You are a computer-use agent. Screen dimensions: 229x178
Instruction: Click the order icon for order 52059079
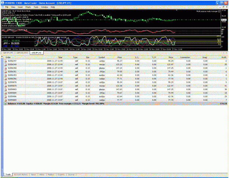[x=5, y=86]
